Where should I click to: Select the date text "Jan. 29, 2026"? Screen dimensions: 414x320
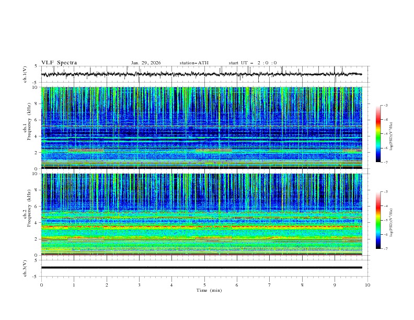pos(146,63)
